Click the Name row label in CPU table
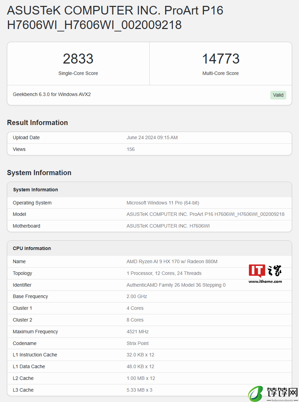 click(19, 261)
